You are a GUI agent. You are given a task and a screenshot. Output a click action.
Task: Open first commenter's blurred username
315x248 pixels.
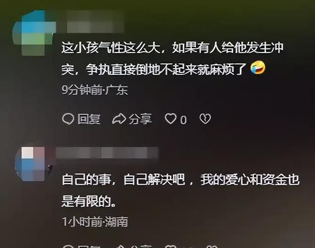coord(96,22)
